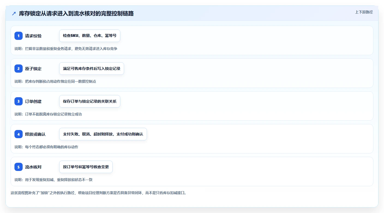This screenshot has width=384, height=213.
Task: Click the note 订单不能脱离库存锁定记录独立成功
Action: [48, 114]
